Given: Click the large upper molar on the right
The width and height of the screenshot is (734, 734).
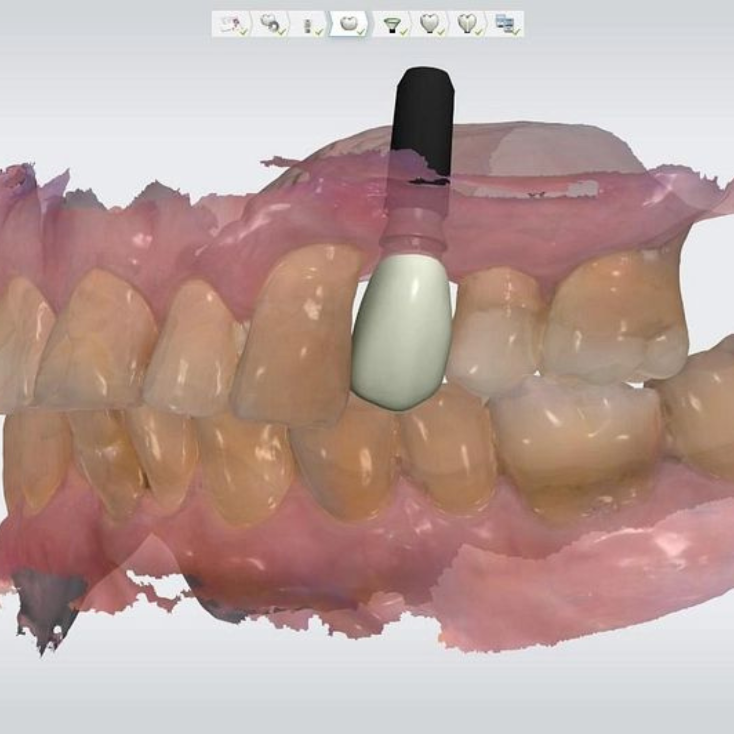Looking at the screenshot, I should (x=617, y=318).
